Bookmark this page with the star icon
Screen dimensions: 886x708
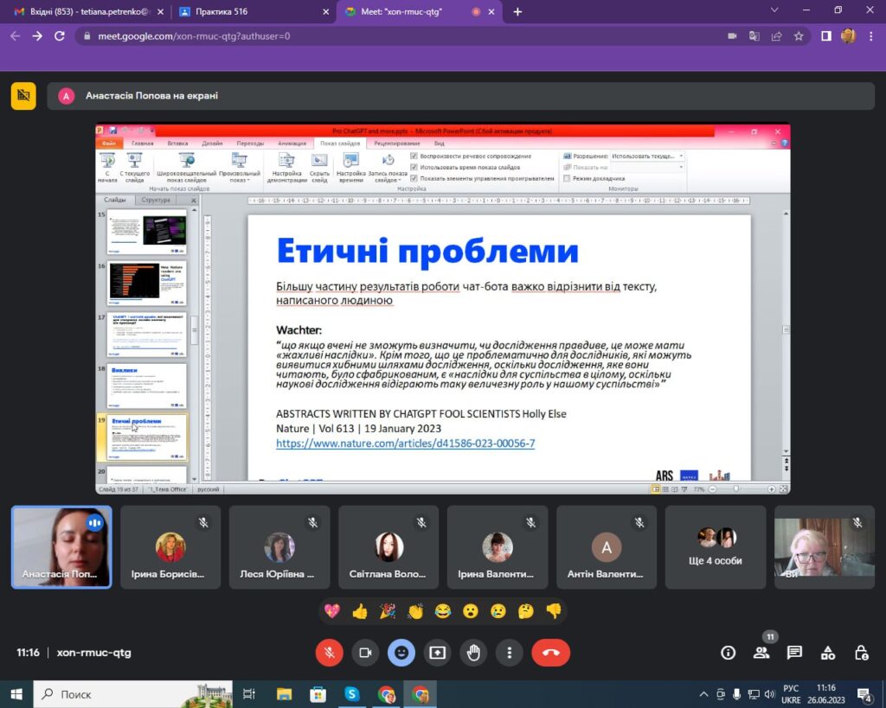pos(799,36)
